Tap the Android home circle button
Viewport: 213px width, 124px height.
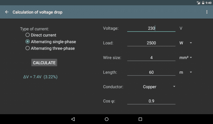tap(107, 119)
